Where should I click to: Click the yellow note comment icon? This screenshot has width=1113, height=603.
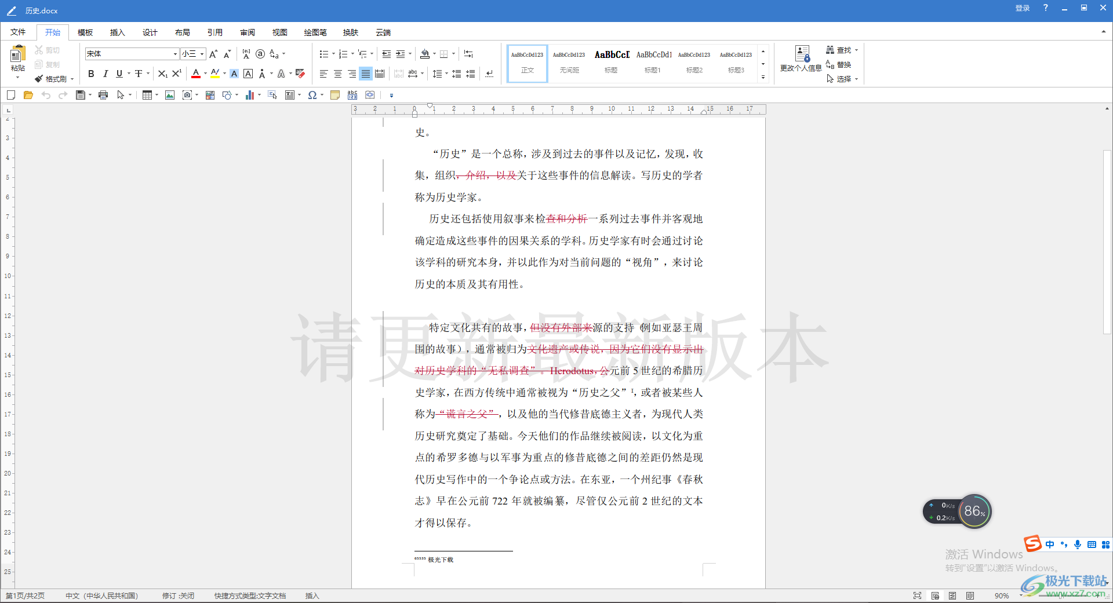tap(335, 95)
